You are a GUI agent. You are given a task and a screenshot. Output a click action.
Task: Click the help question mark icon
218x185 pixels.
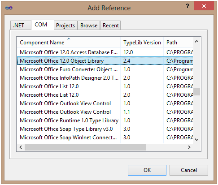(x=187, y=6)
